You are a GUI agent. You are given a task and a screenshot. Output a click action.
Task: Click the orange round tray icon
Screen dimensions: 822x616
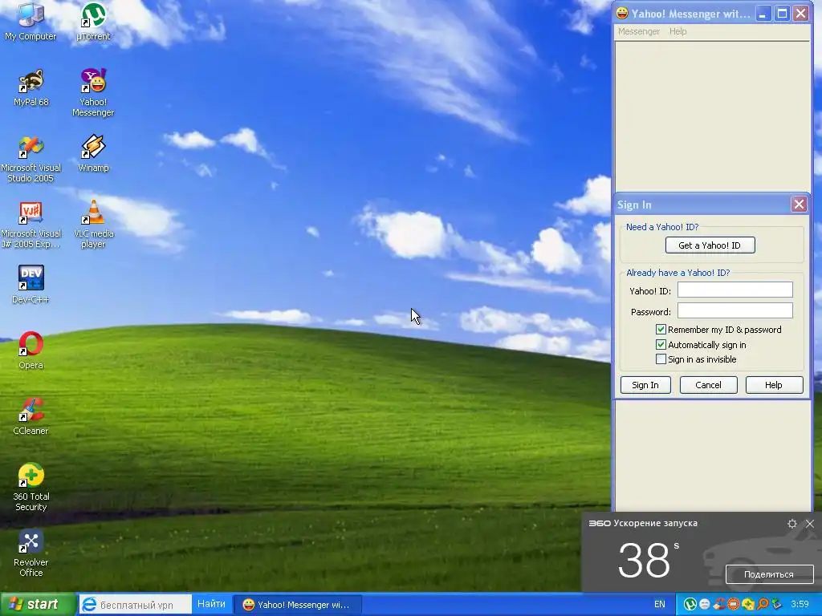[x=733, y=605]
